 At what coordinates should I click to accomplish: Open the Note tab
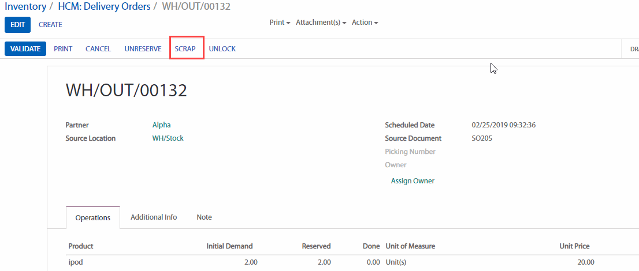(x=204, y=217)
